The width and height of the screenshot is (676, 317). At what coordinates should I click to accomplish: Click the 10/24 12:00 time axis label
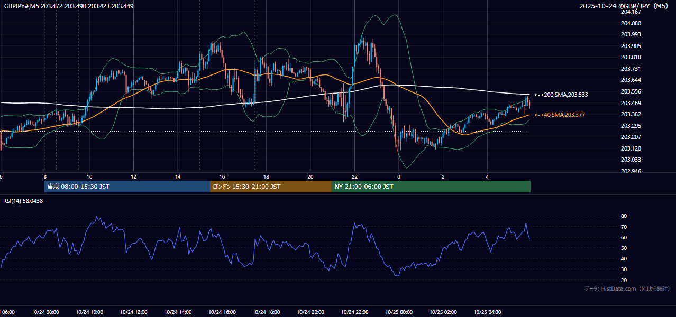pyautogui.click(x=133, y=312)
